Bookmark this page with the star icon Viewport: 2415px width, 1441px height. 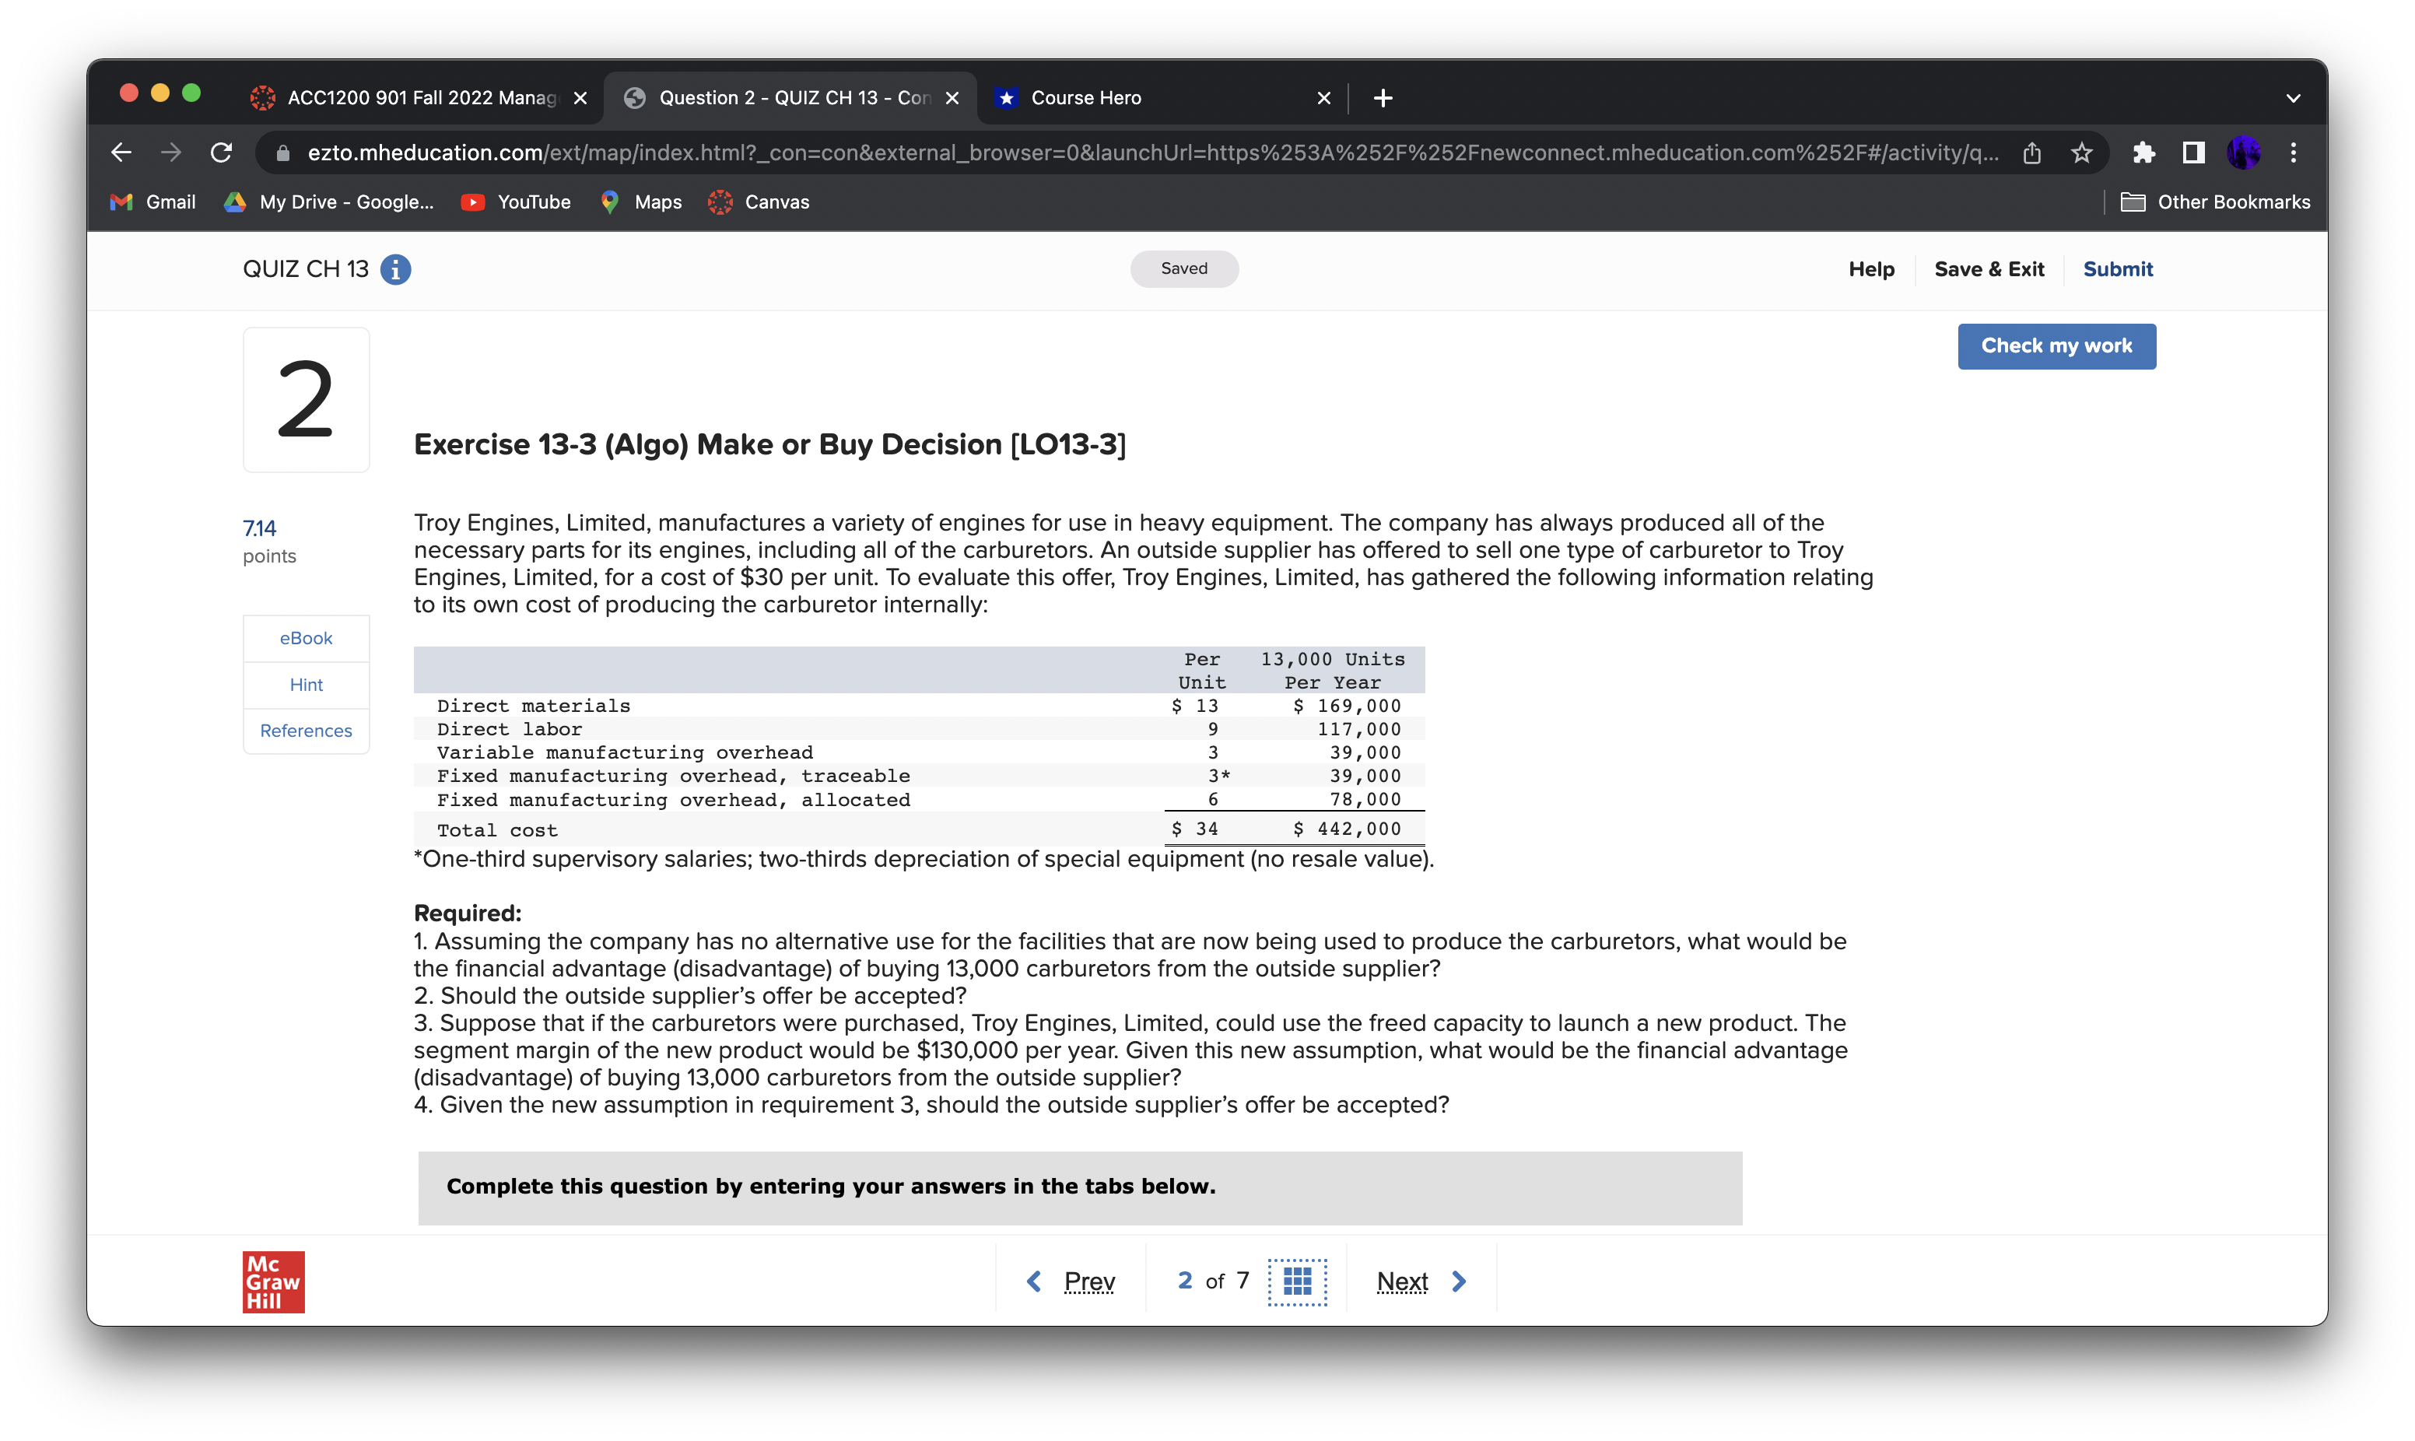coord(2082,153)
